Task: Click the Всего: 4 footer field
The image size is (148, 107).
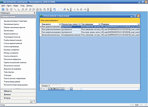Action: 51,86
